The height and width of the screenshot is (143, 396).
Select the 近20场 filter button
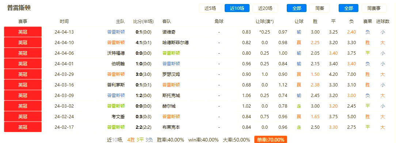(265, 8)
